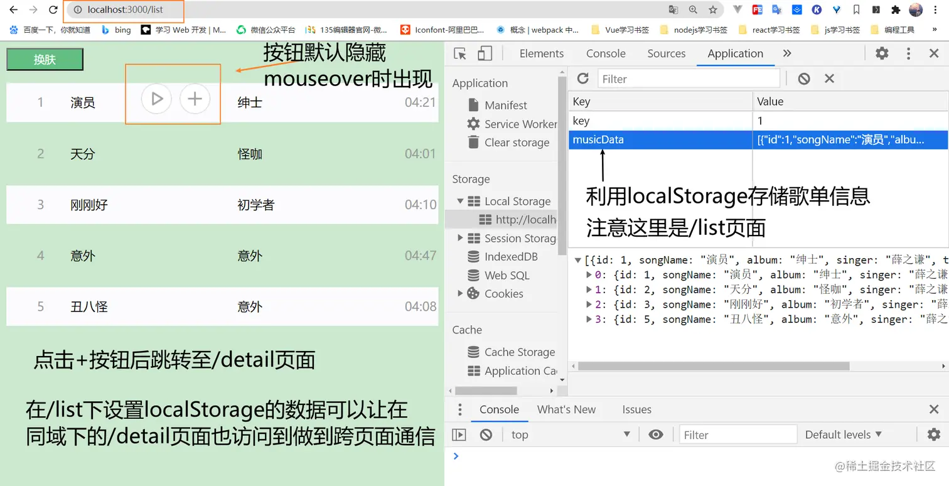Select the musicData row in storage table
The image size is (949, 486).
coord(758,140)
